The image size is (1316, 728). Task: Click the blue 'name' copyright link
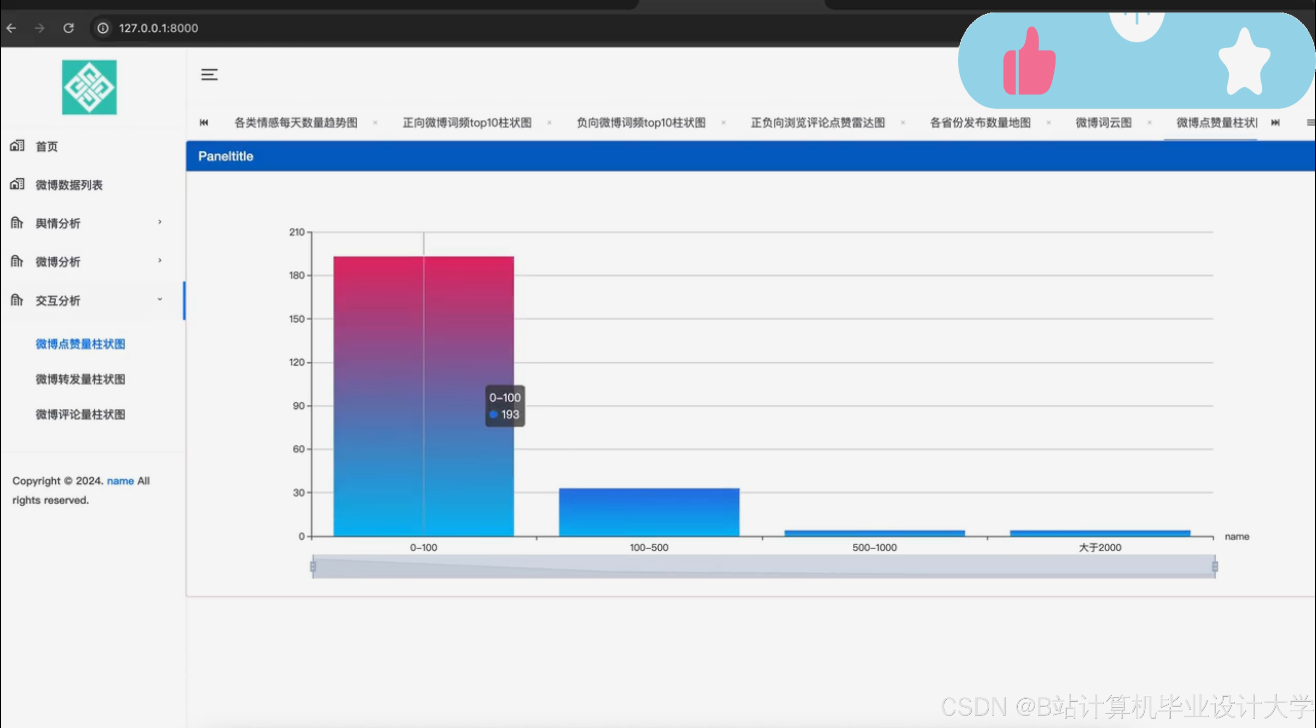pos(120,481)
